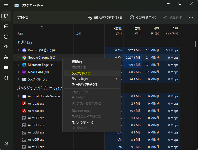Screen dimensions: 198x150
Task: Sort by ディスク column header
Action: coord(152,31)
